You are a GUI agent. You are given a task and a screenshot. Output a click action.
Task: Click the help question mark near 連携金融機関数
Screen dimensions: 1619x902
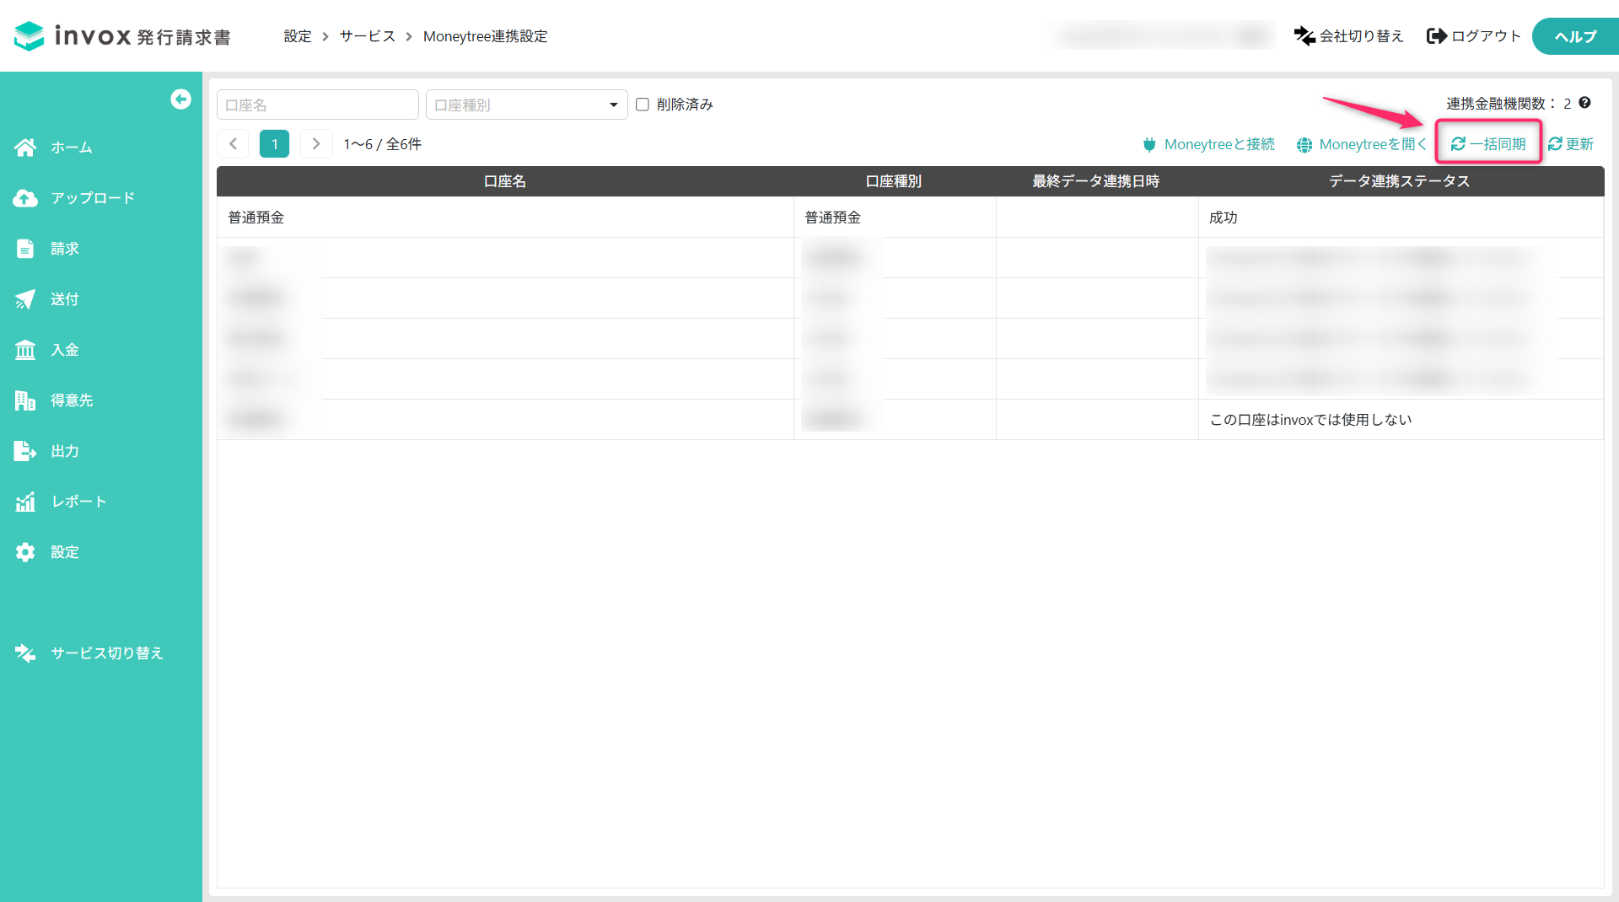pyautogui.click(x=1584, y=103)
